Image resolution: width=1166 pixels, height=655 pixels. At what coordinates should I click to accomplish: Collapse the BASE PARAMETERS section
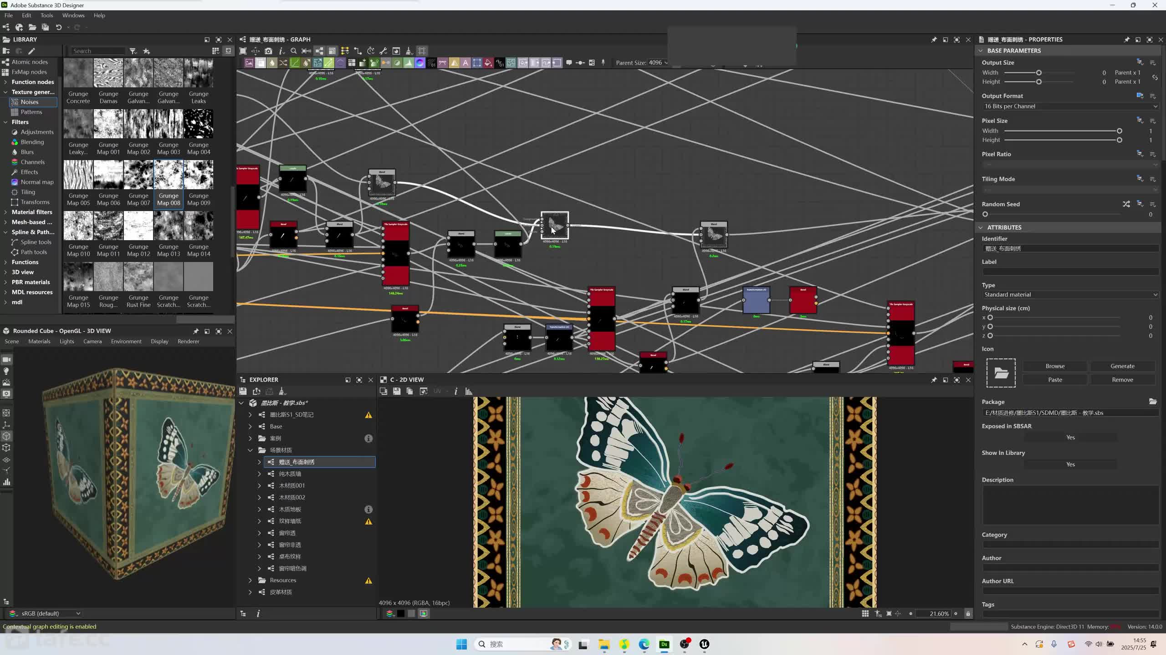coord(981,51)
